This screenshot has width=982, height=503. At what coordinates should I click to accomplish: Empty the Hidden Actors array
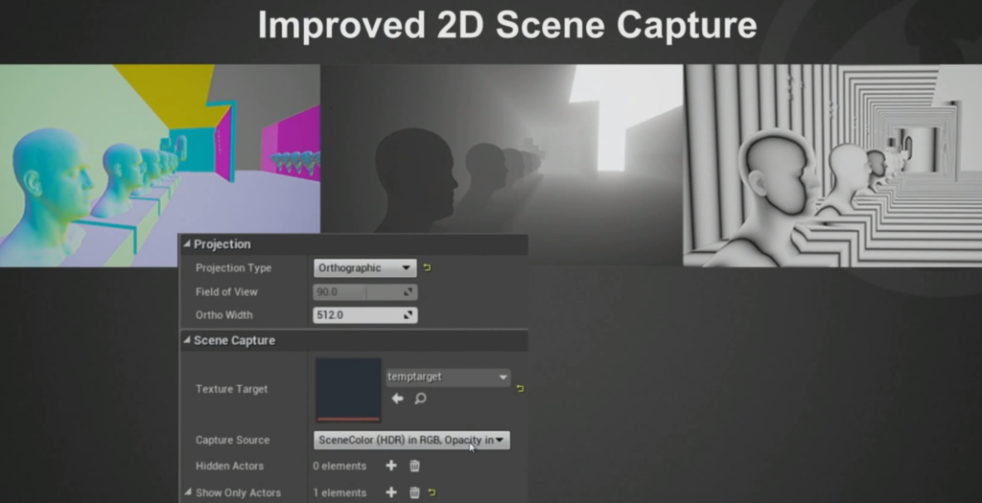[x=414, y=466]
